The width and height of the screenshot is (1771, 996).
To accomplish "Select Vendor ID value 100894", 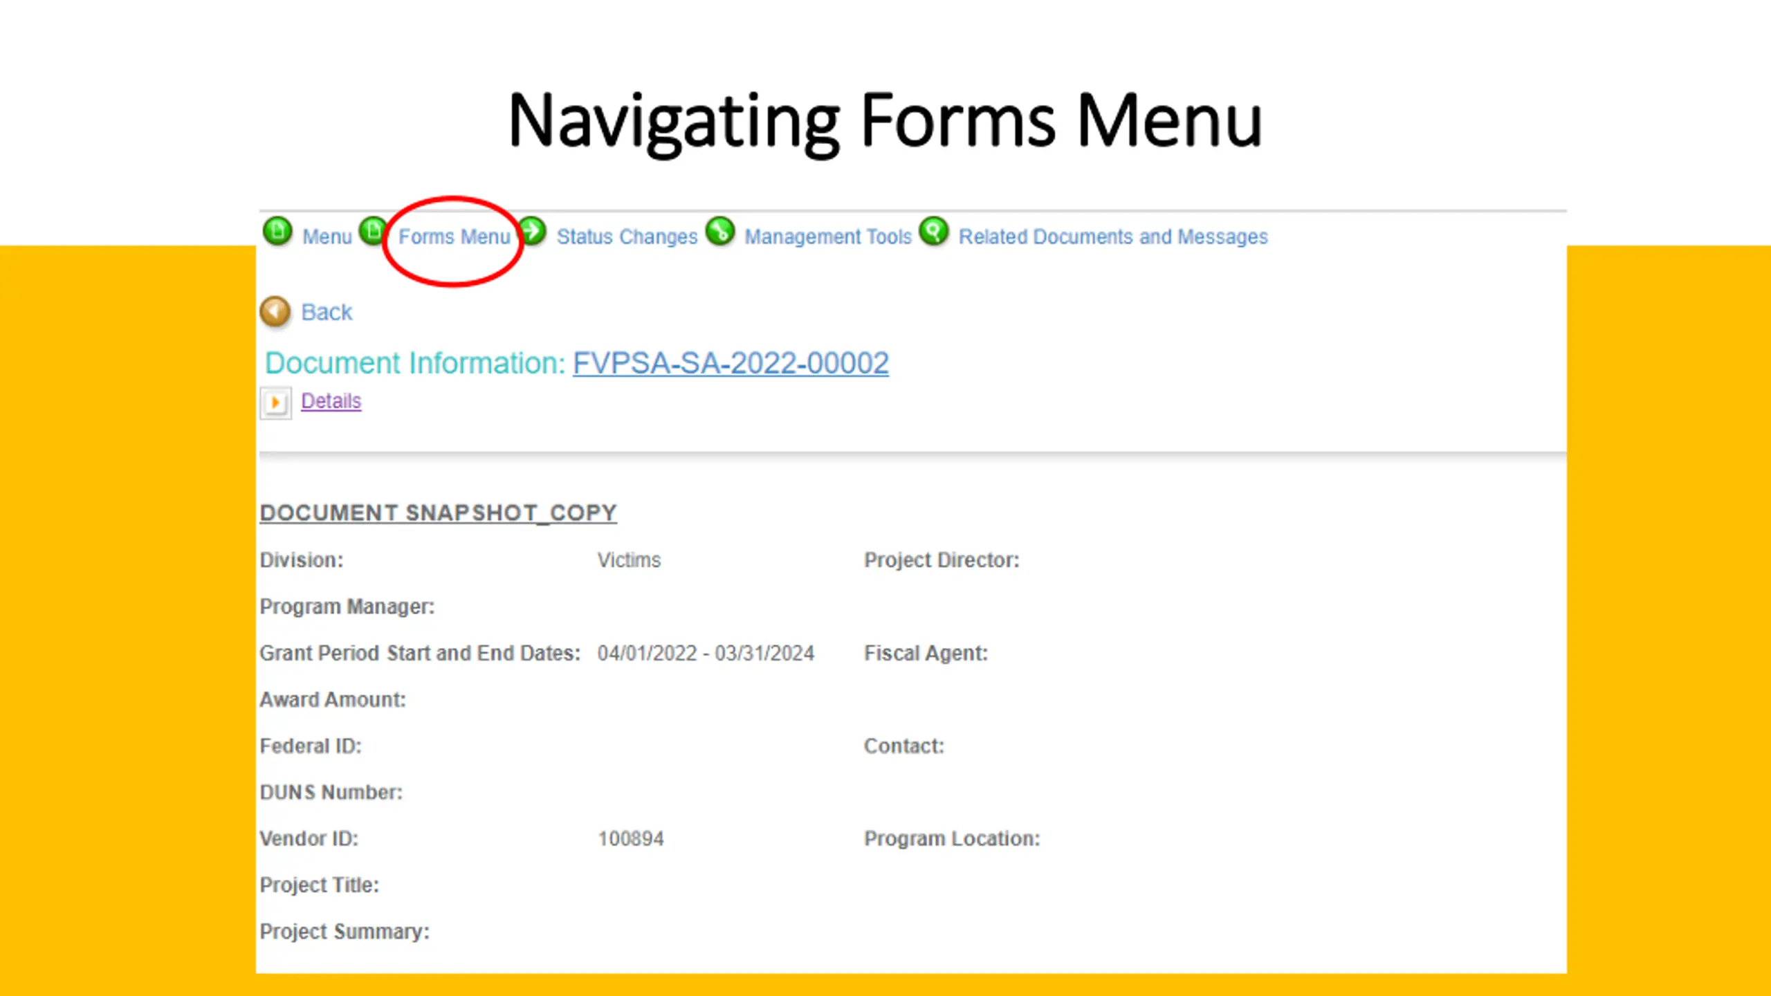I will click(x=631, y=839).
